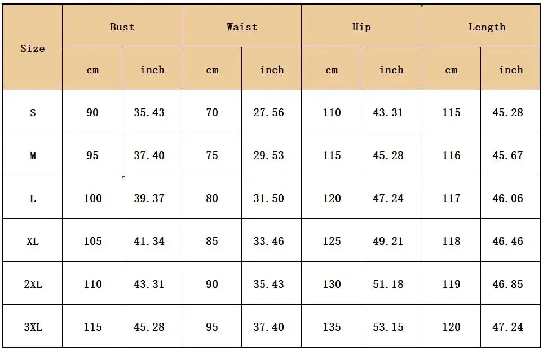
Task: Select the 46.06 length inch cell
Action: (x=510, y=198)
